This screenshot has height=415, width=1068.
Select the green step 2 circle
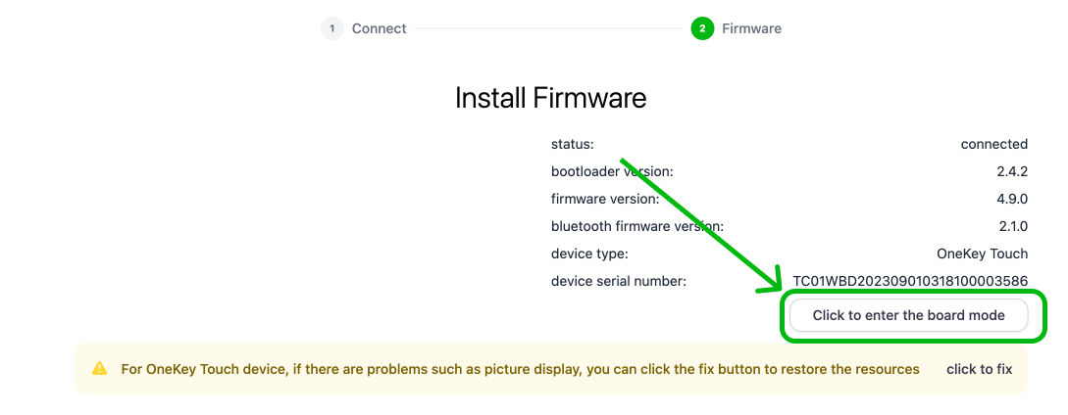tap(701, 28)
